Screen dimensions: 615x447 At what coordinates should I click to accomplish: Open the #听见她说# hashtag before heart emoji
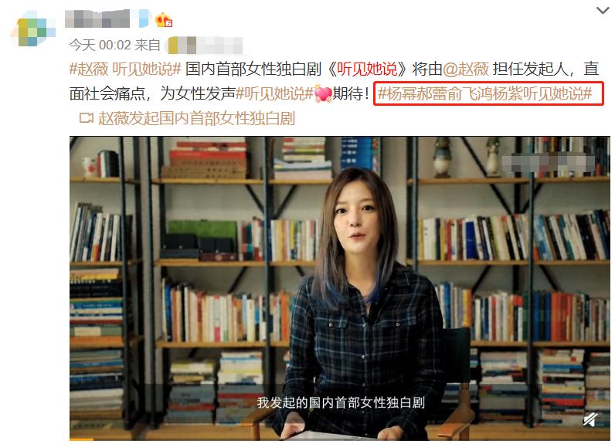tap(274, 93)
